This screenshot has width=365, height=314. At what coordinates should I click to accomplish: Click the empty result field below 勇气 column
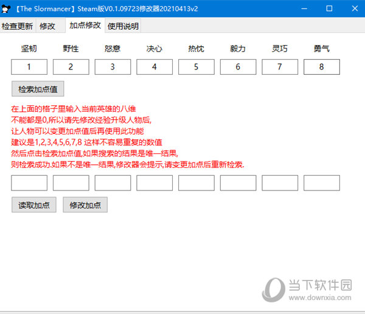322,183
